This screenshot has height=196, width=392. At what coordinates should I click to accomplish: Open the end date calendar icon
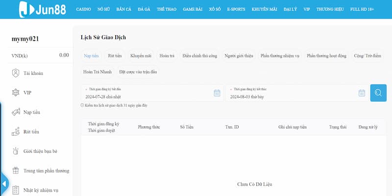click(x=362, y=93)
